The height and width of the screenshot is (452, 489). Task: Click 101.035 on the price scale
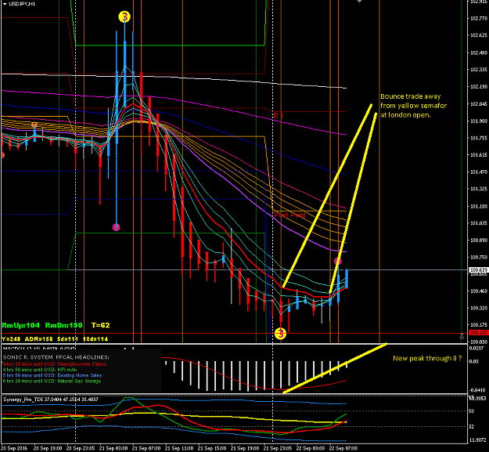pyautogui.click(x=479, y=223)
